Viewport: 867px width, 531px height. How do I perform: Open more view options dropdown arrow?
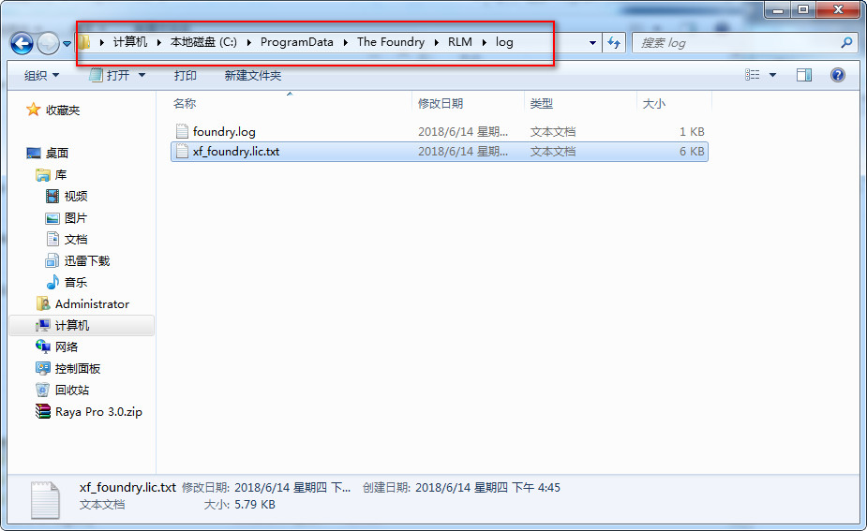pos(772,75)
